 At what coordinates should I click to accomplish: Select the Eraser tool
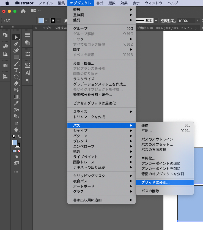[16, 83]
